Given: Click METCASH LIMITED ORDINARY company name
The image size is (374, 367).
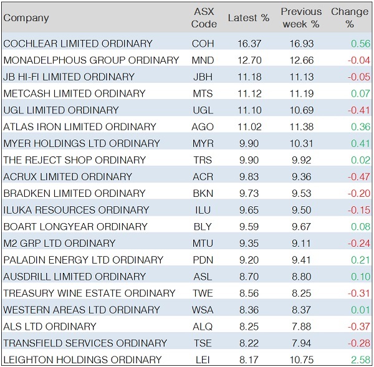Looking at the screenshot, I should coord(74,93).
